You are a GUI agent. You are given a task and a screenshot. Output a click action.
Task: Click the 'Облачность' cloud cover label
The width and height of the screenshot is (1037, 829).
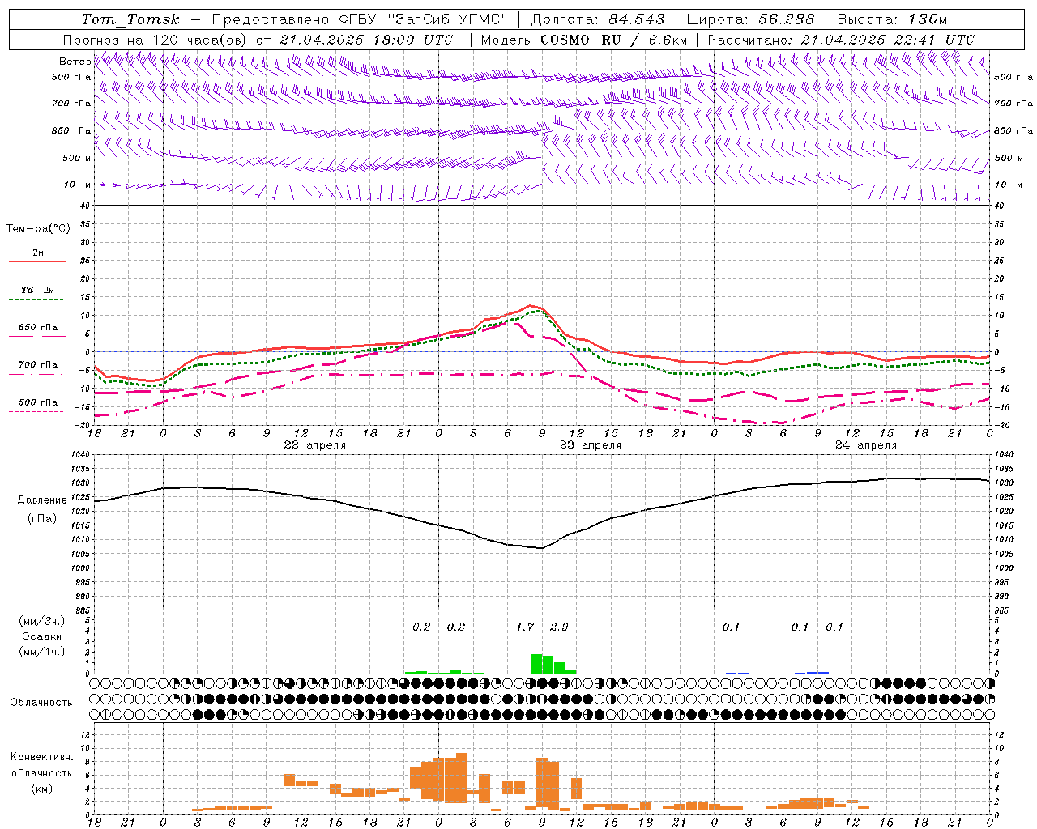[41, 702]
